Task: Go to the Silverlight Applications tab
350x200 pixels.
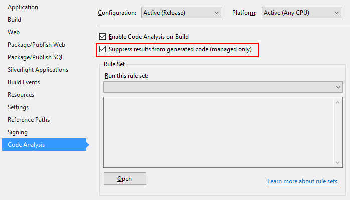Action: click(38, 70)
